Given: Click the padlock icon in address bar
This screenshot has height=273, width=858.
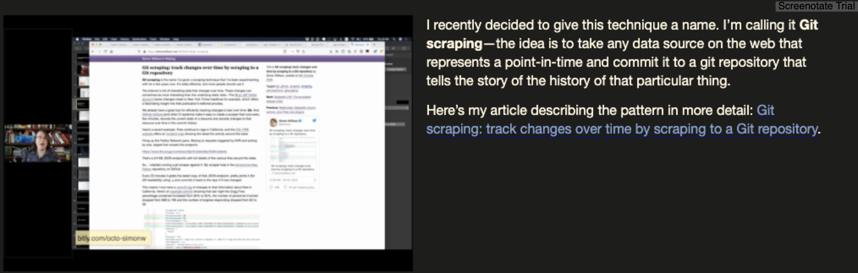Looking at the screenshot, I should 145,52.
